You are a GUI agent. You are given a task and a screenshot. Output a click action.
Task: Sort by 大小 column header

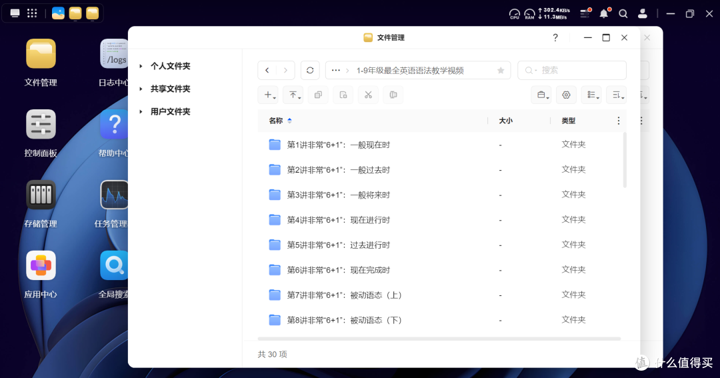(x=505, y=121)
